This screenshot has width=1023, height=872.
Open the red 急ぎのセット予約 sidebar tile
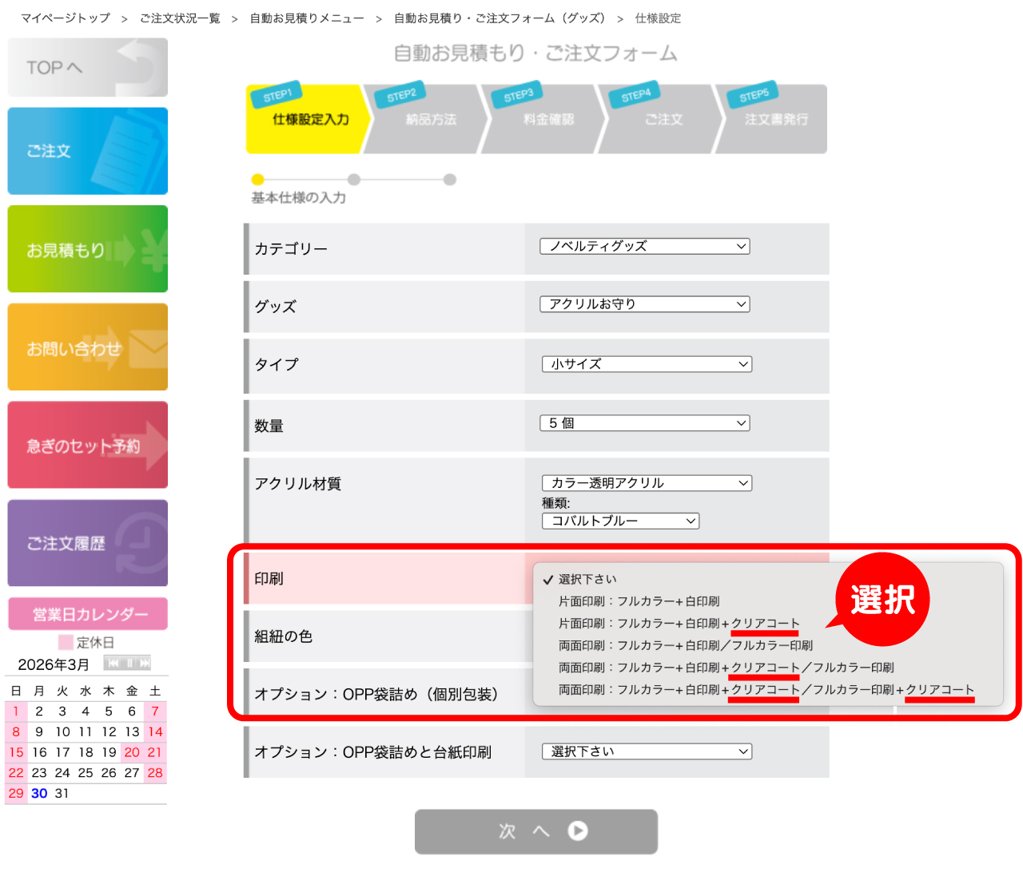[88, 445]
